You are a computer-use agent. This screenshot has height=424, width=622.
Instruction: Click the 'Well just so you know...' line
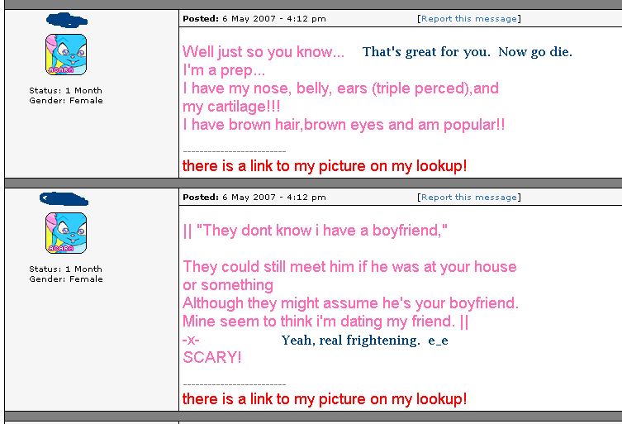pos(264,52)
